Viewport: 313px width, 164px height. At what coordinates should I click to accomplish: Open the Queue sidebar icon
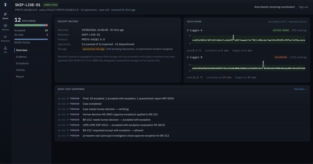point(5,16)
